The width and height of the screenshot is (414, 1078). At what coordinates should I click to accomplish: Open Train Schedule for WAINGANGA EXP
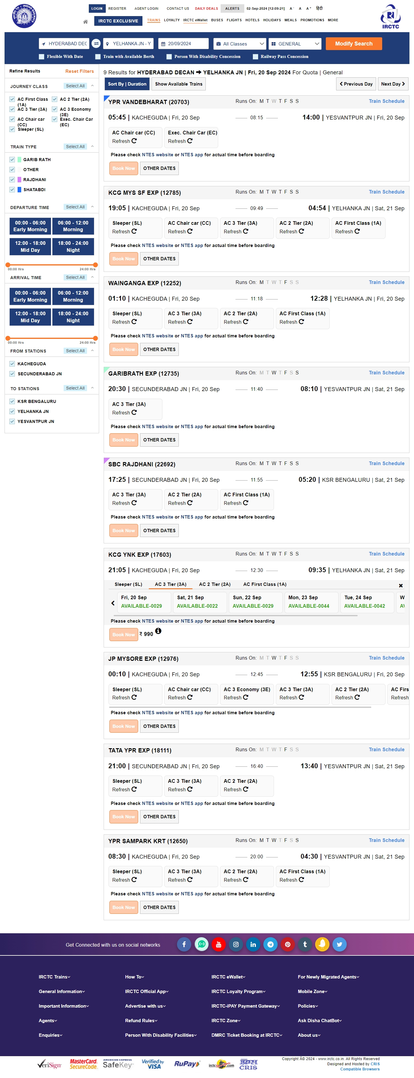pos(386,282)
